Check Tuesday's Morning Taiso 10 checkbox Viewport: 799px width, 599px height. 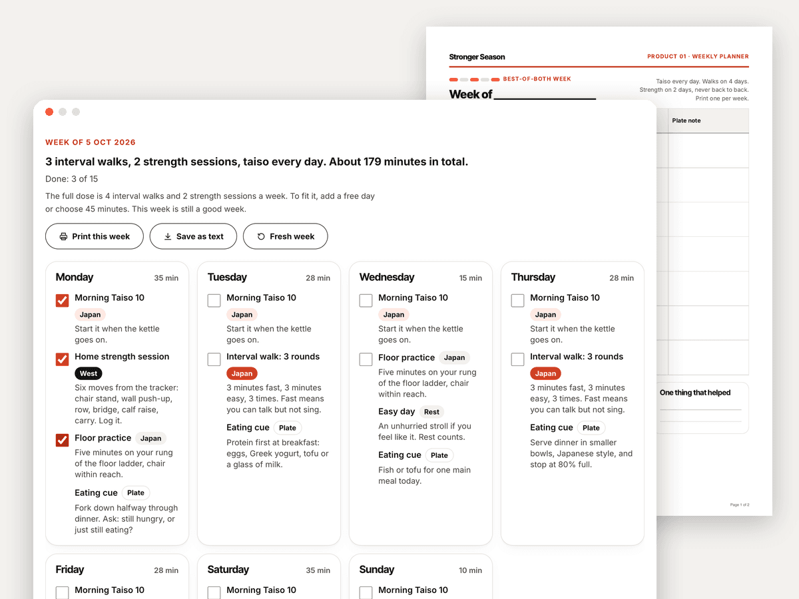pos(214,301)
